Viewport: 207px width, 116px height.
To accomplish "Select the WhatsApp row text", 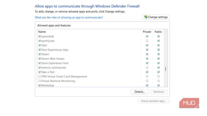I will point(48,85).
